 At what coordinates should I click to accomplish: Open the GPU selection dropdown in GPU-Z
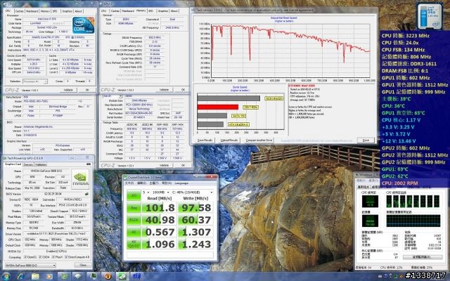[x=30, y=266]
